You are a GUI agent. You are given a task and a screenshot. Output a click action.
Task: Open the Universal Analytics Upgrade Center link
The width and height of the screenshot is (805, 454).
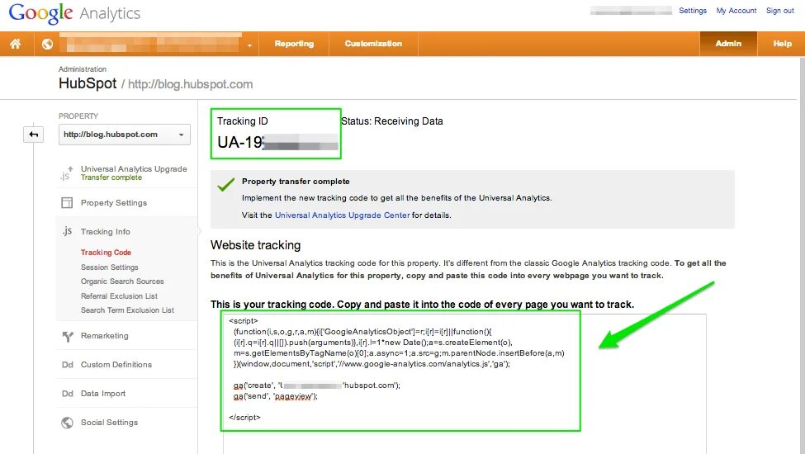click(x=342, y=215)
